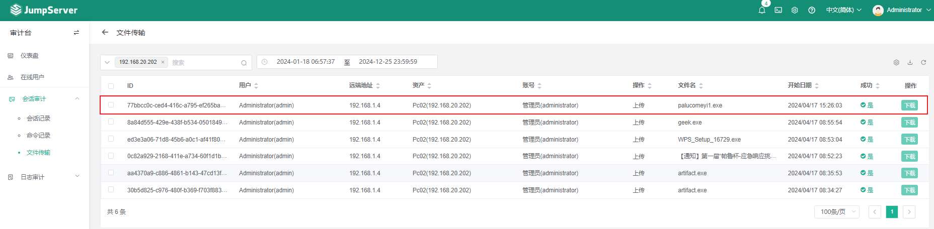Open the table column settings gear

896,63
